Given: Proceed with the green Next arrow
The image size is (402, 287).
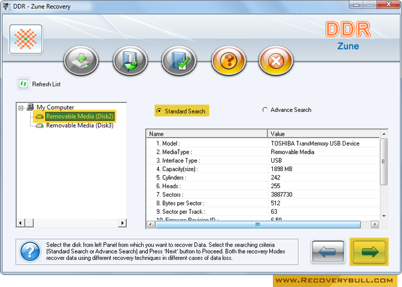Looking at the screenshot, I should coord(369,252).
